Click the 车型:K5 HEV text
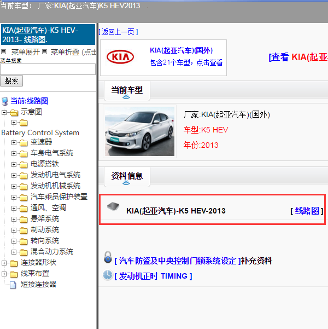 tap(206, 130)
